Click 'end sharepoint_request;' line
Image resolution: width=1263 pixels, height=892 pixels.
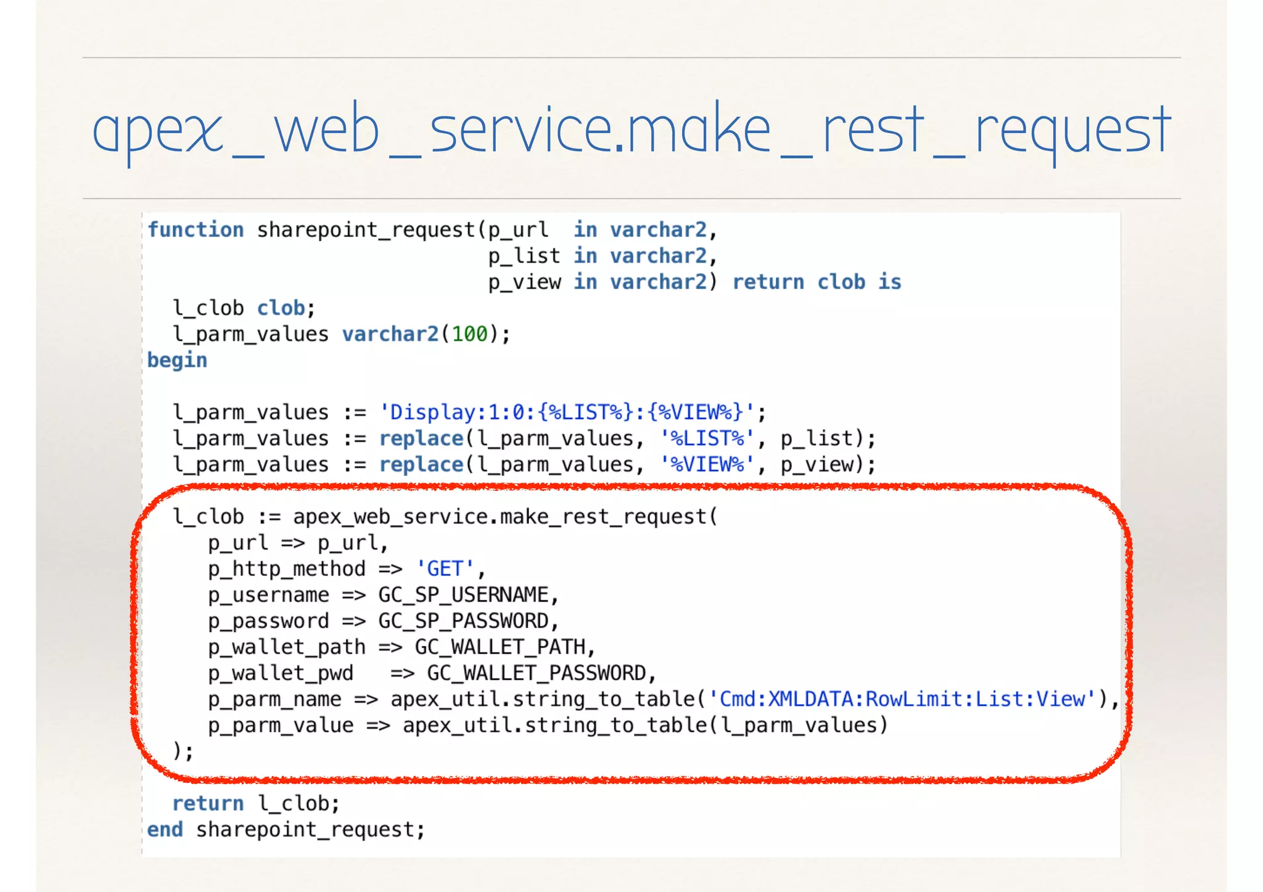tap(286, 830)
